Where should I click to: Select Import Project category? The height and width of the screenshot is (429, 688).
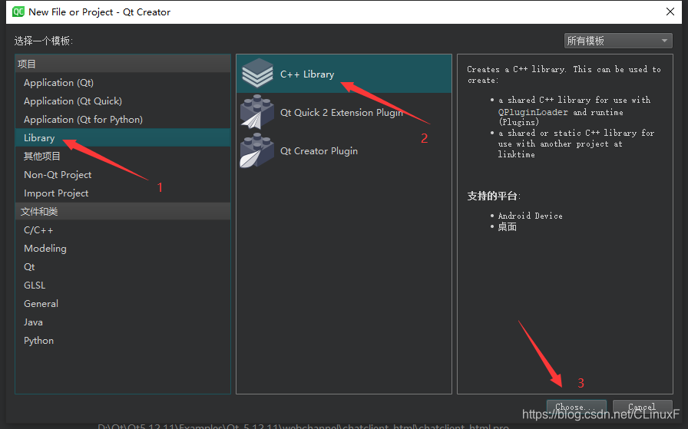point(123,193)
